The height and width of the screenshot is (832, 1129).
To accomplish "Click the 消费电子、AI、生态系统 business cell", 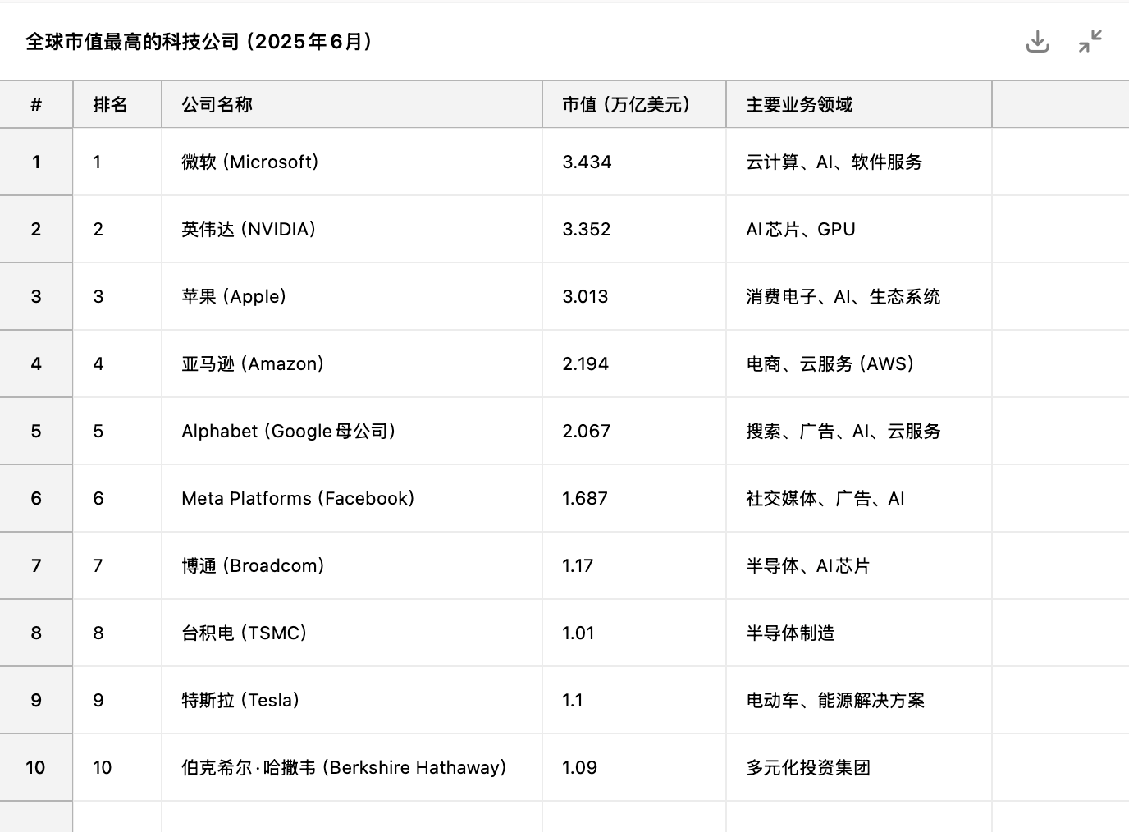I will click(x=859, y=296).
